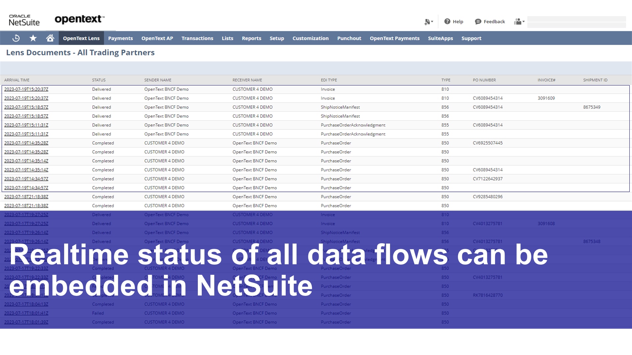The image size is (632, 355).
Task: Sort by the Arrival Time column header
Action: point(17,80)
